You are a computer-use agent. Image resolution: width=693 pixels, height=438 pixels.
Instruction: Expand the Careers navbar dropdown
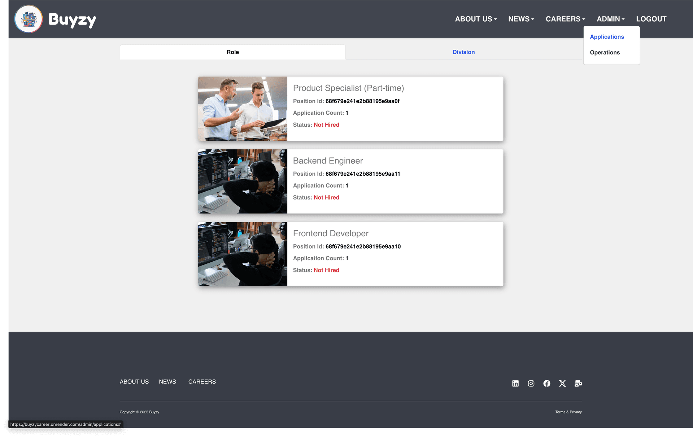565,19
